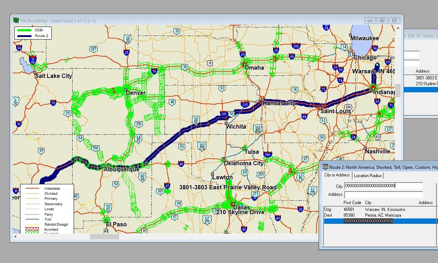Click the map horizontal scrollbar left arrow
Screen dimensions: 438x263
point(15,236)
